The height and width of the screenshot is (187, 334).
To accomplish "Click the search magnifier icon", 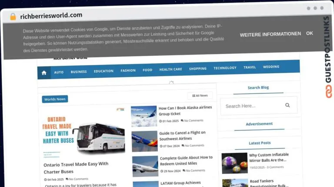I will tap(287, 105).
